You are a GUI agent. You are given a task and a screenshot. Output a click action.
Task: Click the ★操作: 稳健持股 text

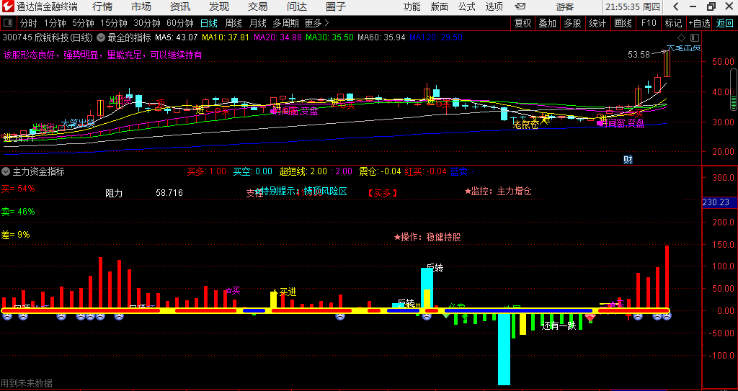pos(427,237)
